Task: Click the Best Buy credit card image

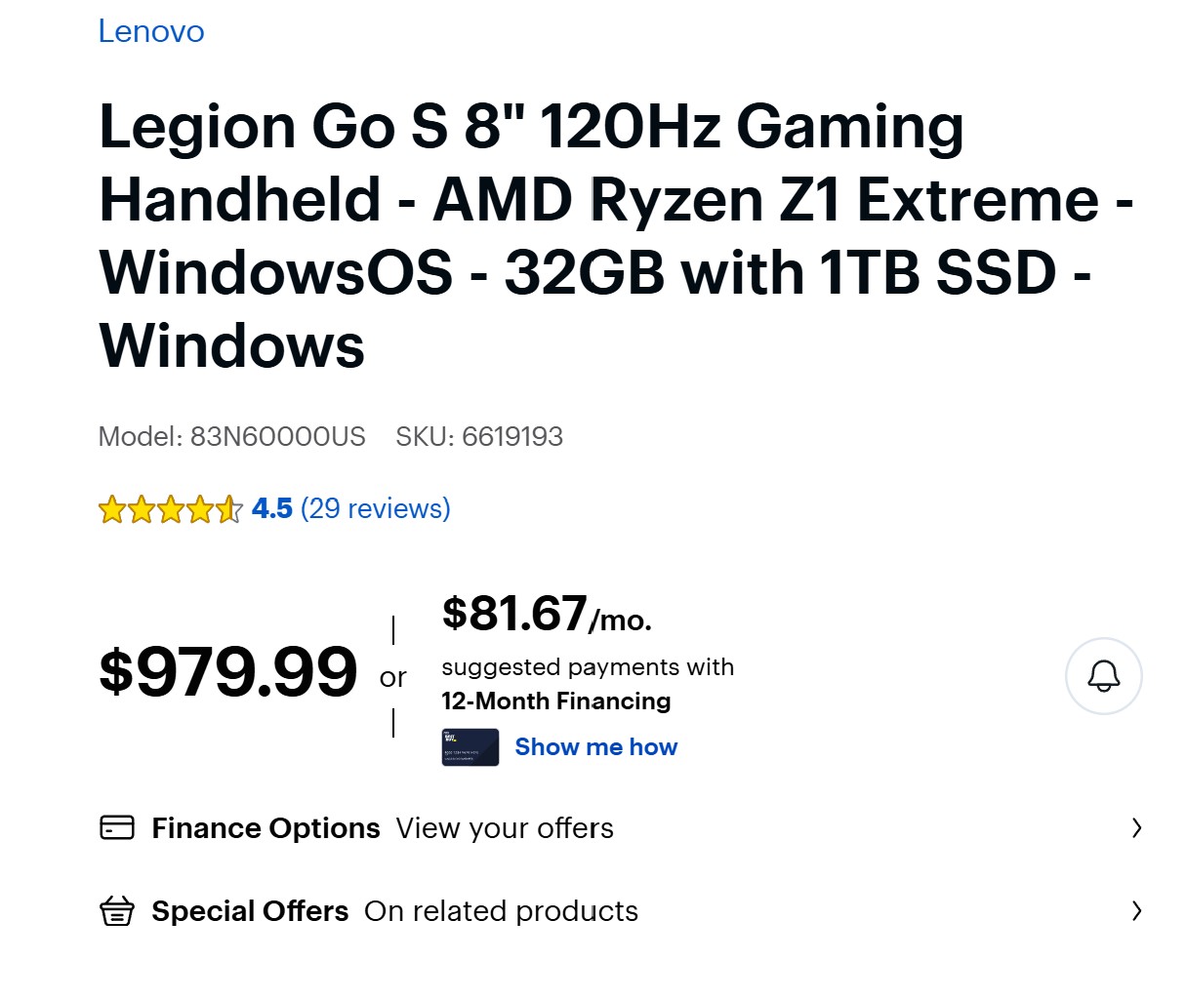Action: [x=470, y=747]
